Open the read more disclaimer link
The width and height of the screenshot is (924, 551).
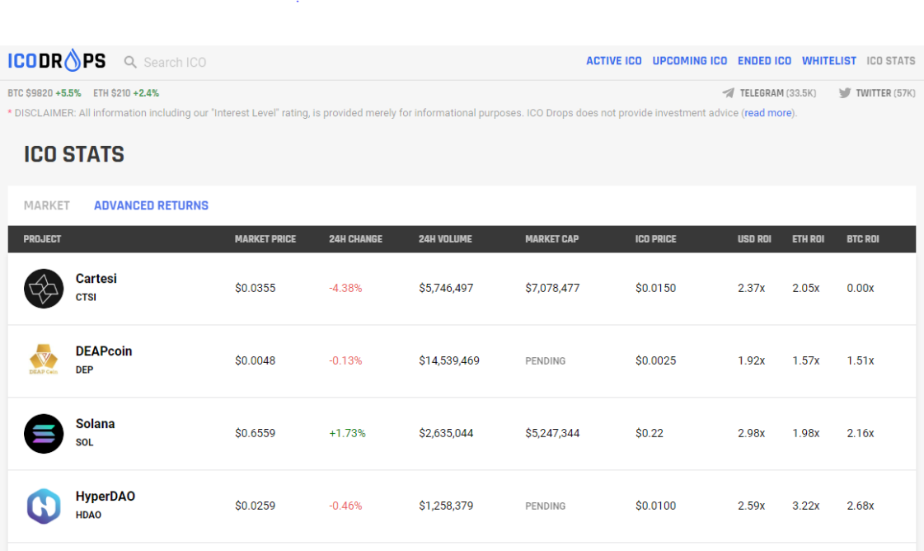(767, 113)
